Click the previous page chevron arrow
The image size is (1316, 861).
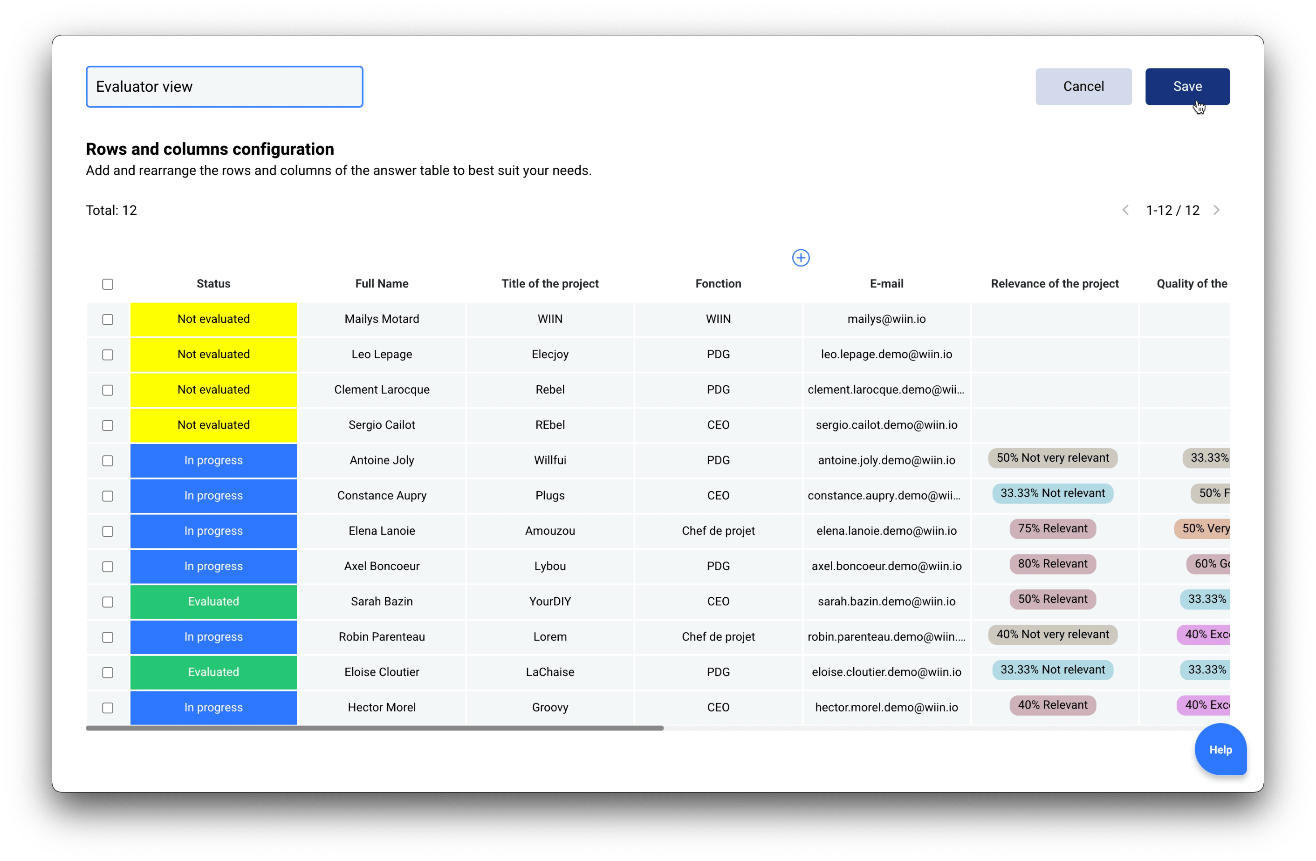(1126, 210)
